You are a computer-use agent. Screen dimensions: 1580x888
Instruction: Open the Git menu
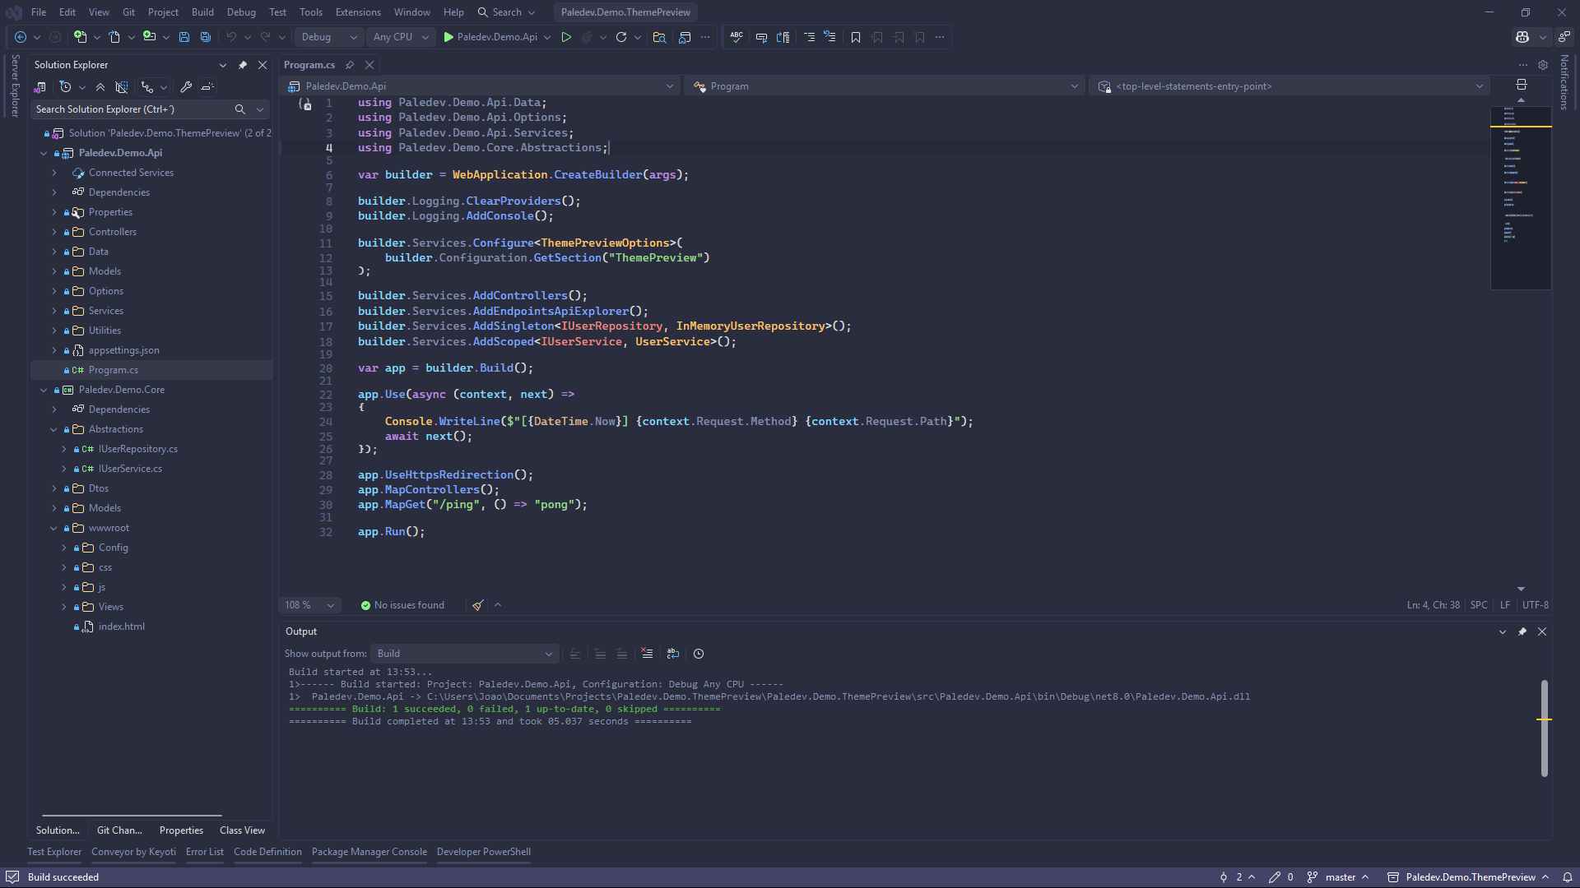(128, 12)
